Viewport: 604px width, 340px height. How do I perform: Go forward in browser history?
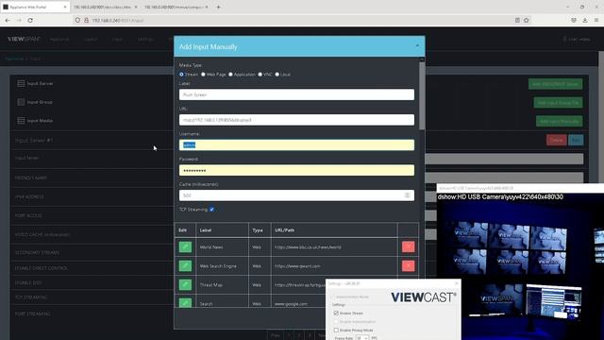click(19, 20)
